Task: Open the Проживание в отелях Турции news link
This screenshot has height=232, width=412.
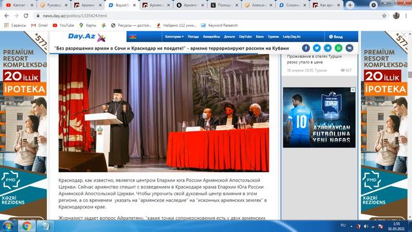Action: (x=314, y=59)
